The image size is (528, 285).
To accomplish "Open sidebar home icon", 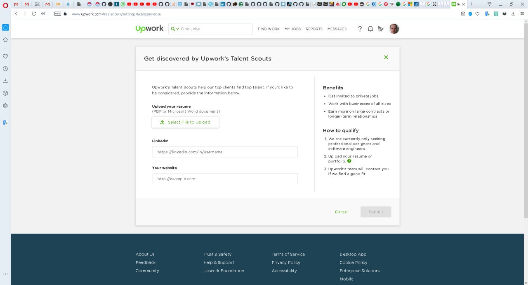I will (x=5, y=28).
